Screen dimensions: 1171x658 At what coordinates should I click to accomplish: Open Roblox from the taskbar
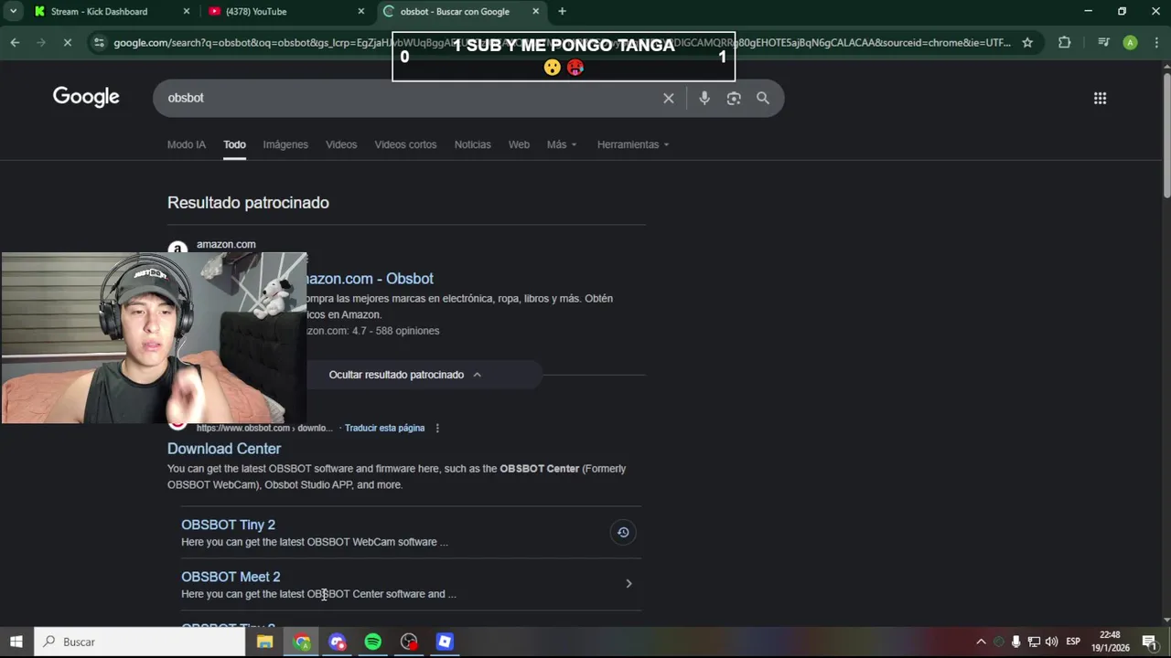coord(445,642)
